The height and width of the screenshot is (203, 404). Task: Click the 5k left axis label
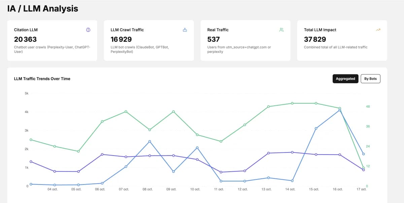tap(27, 93)
